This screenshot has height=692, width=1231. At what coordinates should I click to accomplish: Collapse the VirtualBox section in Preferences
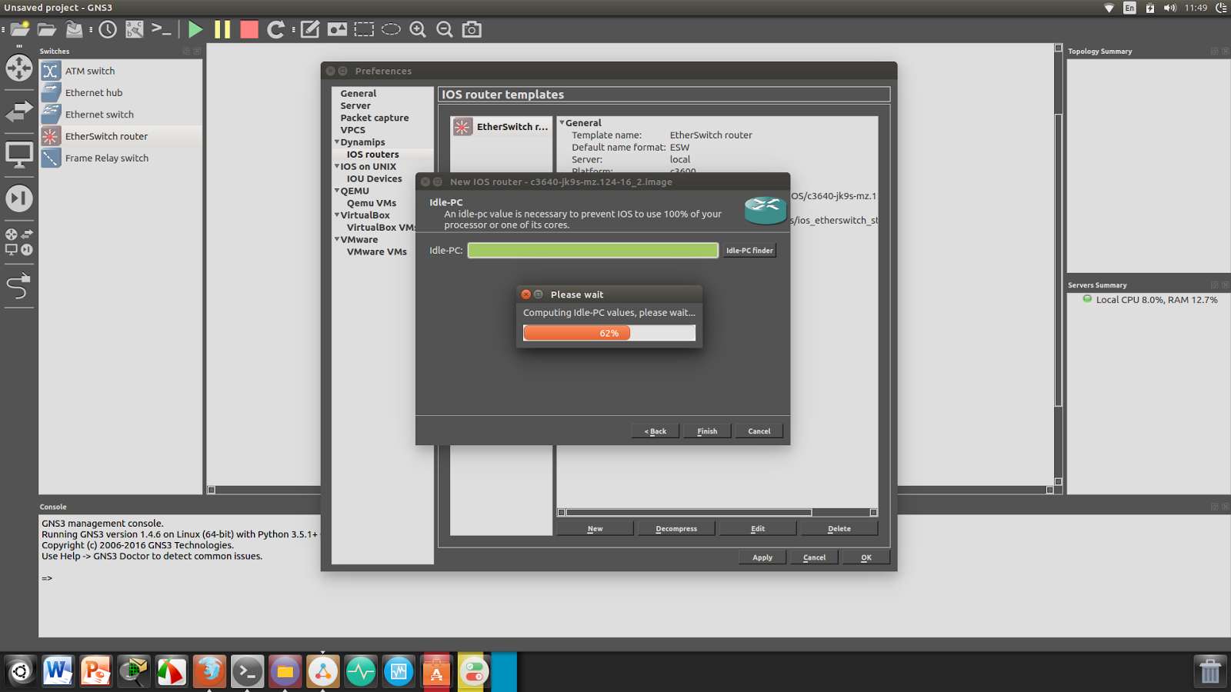337,215
